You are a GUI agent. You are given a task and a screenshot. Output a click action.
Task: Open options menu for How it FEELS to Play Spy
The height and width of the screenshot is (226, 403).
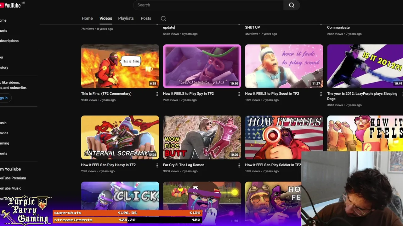[x=239, y=94]
